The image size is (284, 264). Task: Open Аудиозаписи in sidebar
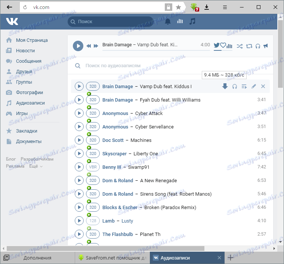coord(25,103)
